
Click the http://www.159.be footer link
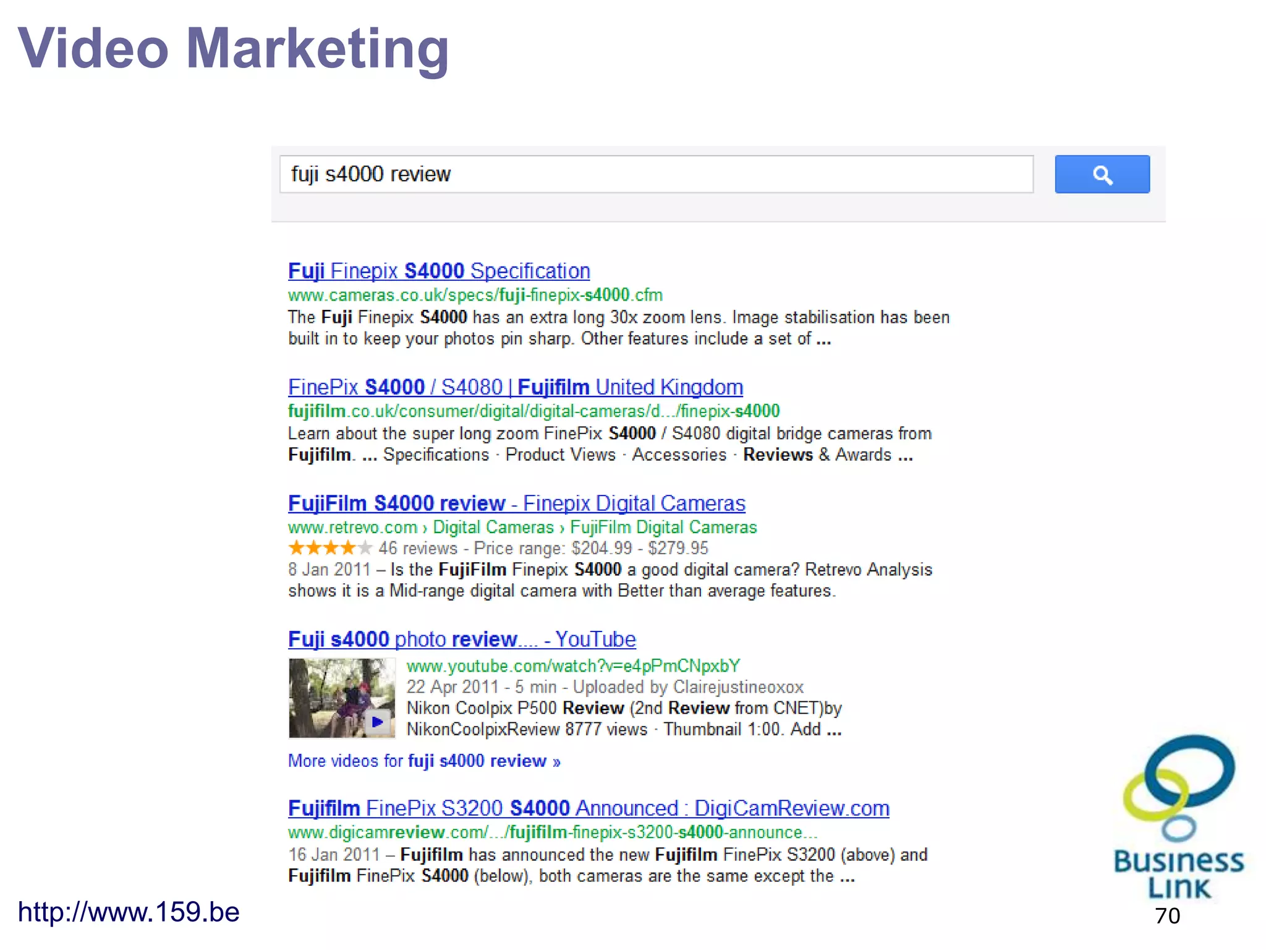[129, 912]
